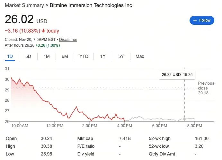Click the 26.22 USD chart tooltip
222x160 pixels.
(x=177, y=75)
